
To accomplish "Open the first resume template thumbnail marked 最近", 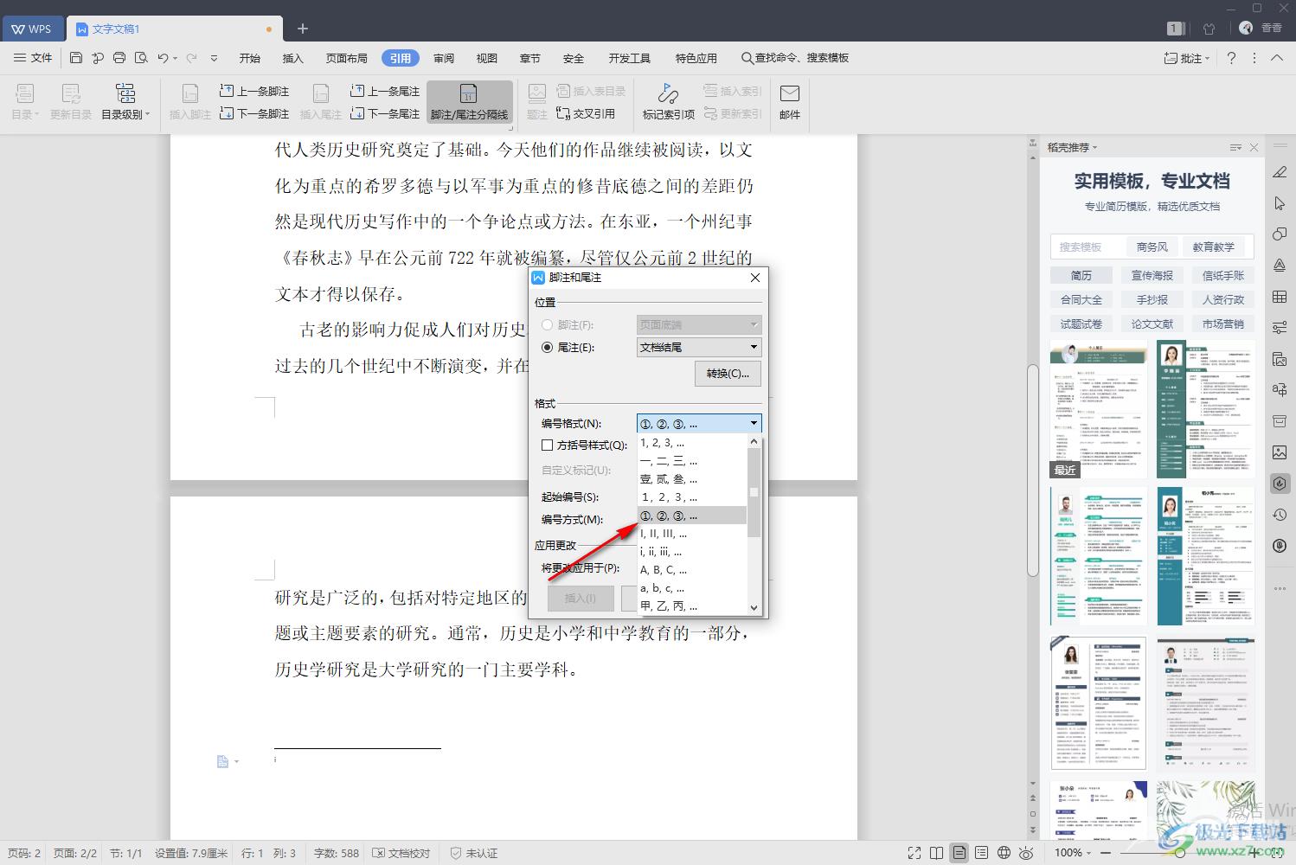I will (1099, 408).
